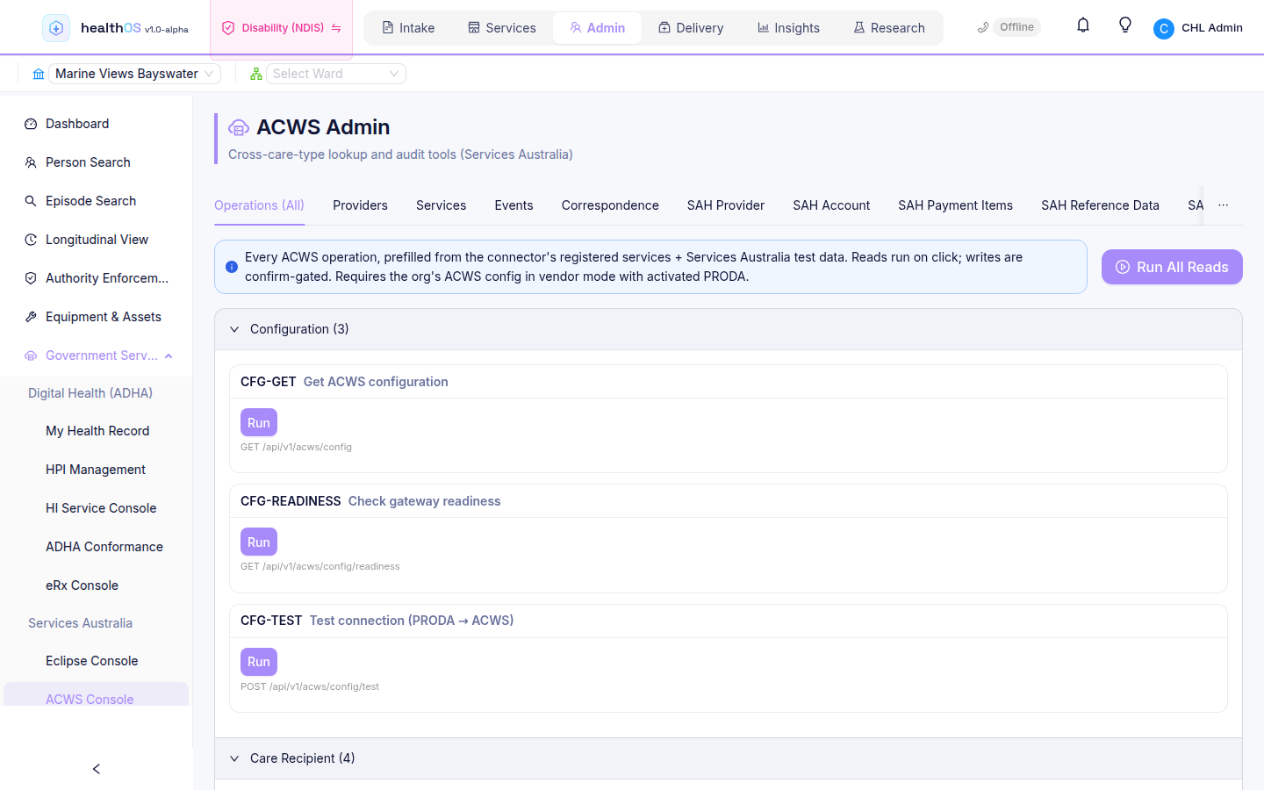Switch to the Intake module tab
Image resolution: width=1264 pixels, height=790 pixels.
(408, 28)
